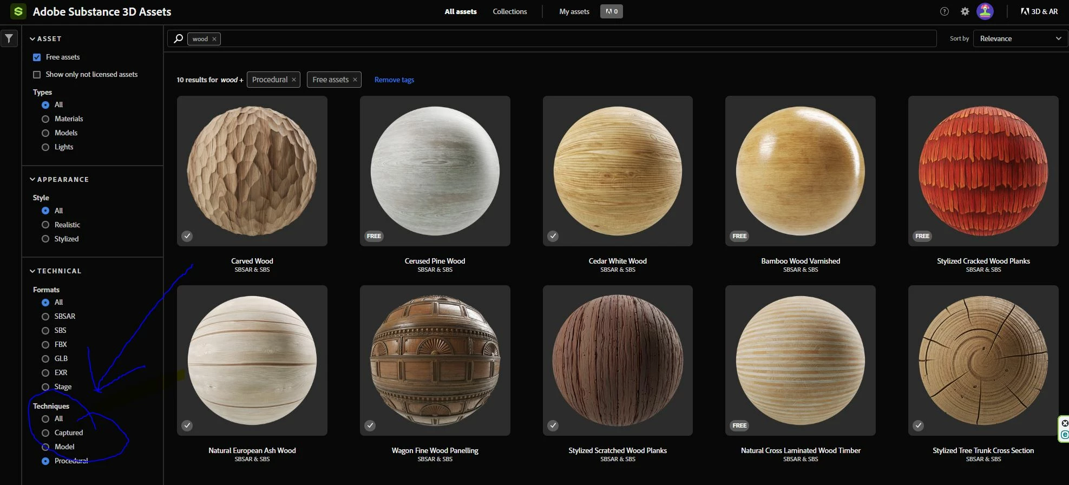Collapse the TECHNICAL filter section
The image size is (1069, 485).
55,271
